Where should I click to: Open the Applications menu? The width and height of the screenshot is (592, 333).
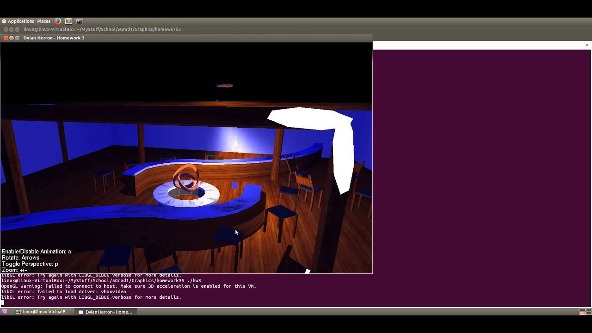pyautogui.click(x=18, y=21)
